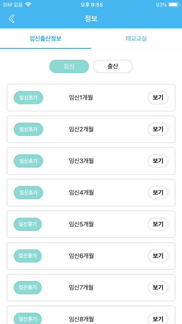Select the 임신 filter pill
This screenshot has height=324, width=182.
click(69, 67)
